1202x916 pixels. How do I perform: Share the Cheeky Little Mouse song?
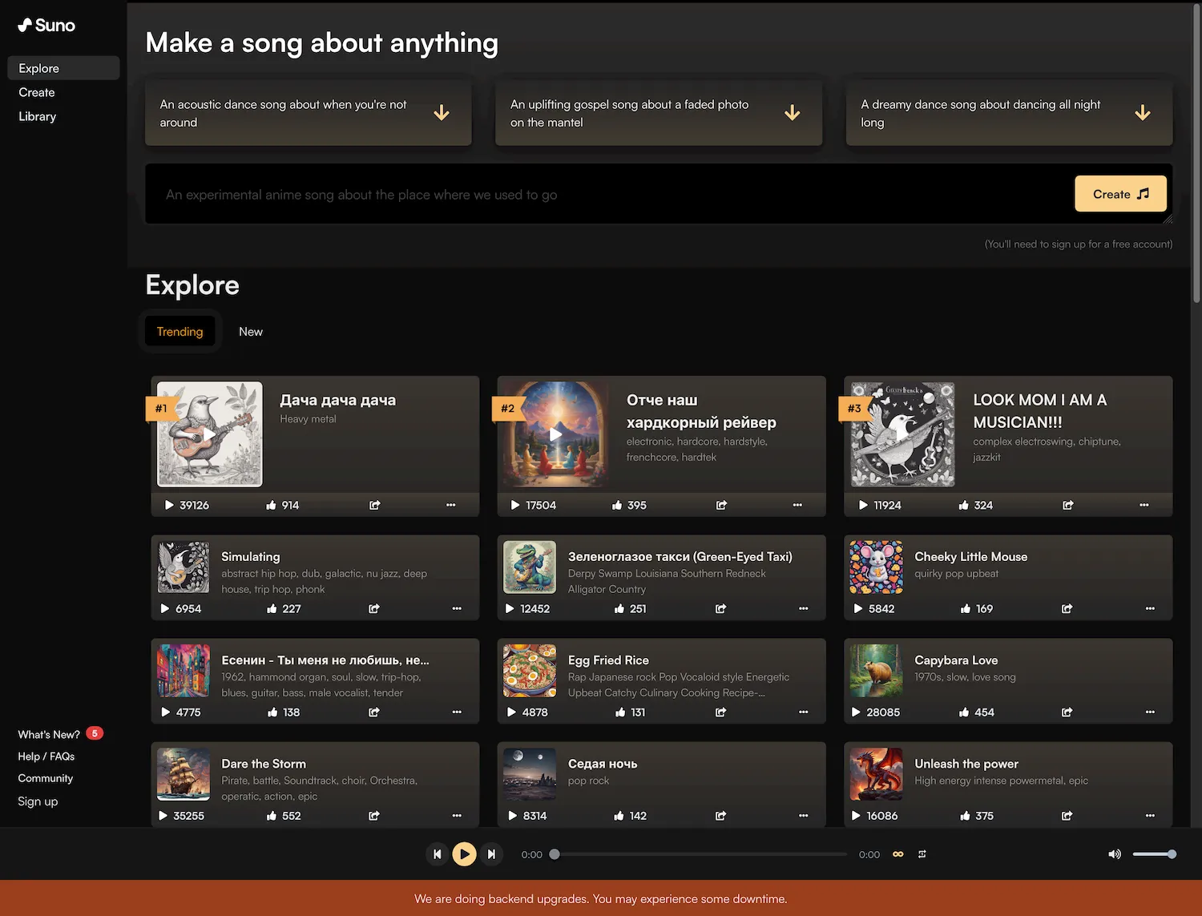point(1067,609)
